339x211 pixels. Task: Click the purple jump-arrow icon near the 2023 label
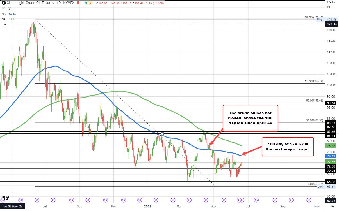pos(156,200)
